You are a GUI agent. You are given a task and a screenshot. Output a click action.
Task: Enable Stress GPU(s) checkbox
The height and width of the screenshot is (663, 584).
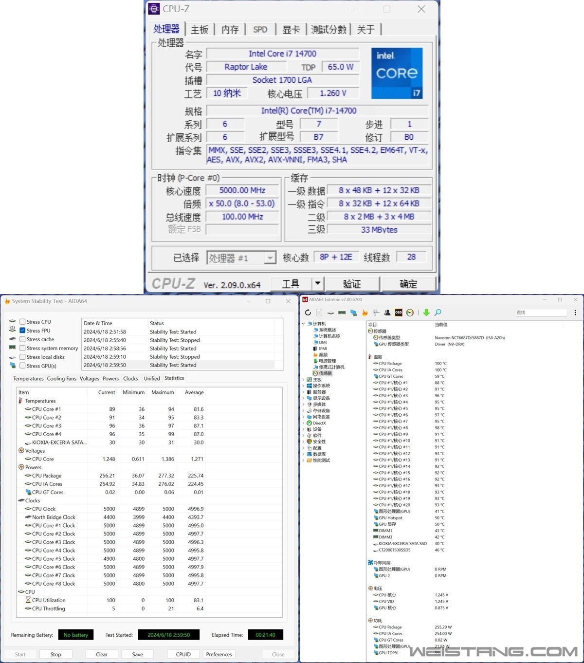[x=22, y=366]
